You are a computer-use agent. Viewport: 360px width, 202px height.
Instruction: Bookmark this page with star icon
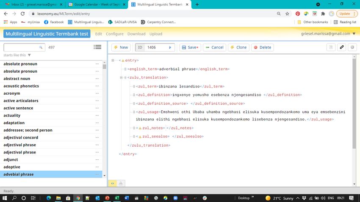[x=287, y=14]
